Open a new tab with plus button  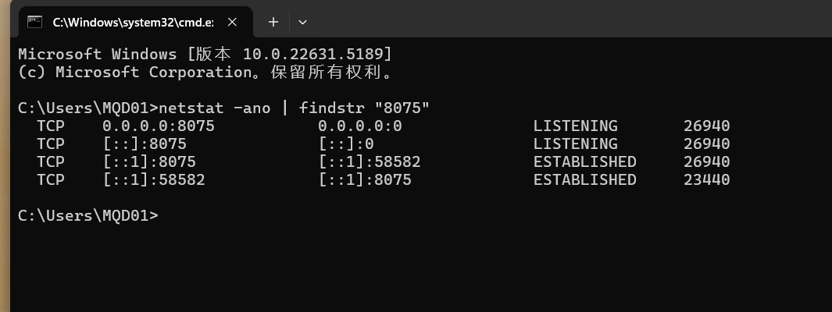273,22
